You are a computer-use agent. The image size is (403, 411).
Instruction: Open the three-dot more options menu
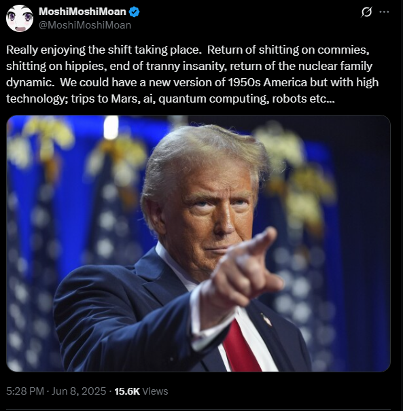click(384, 12)
